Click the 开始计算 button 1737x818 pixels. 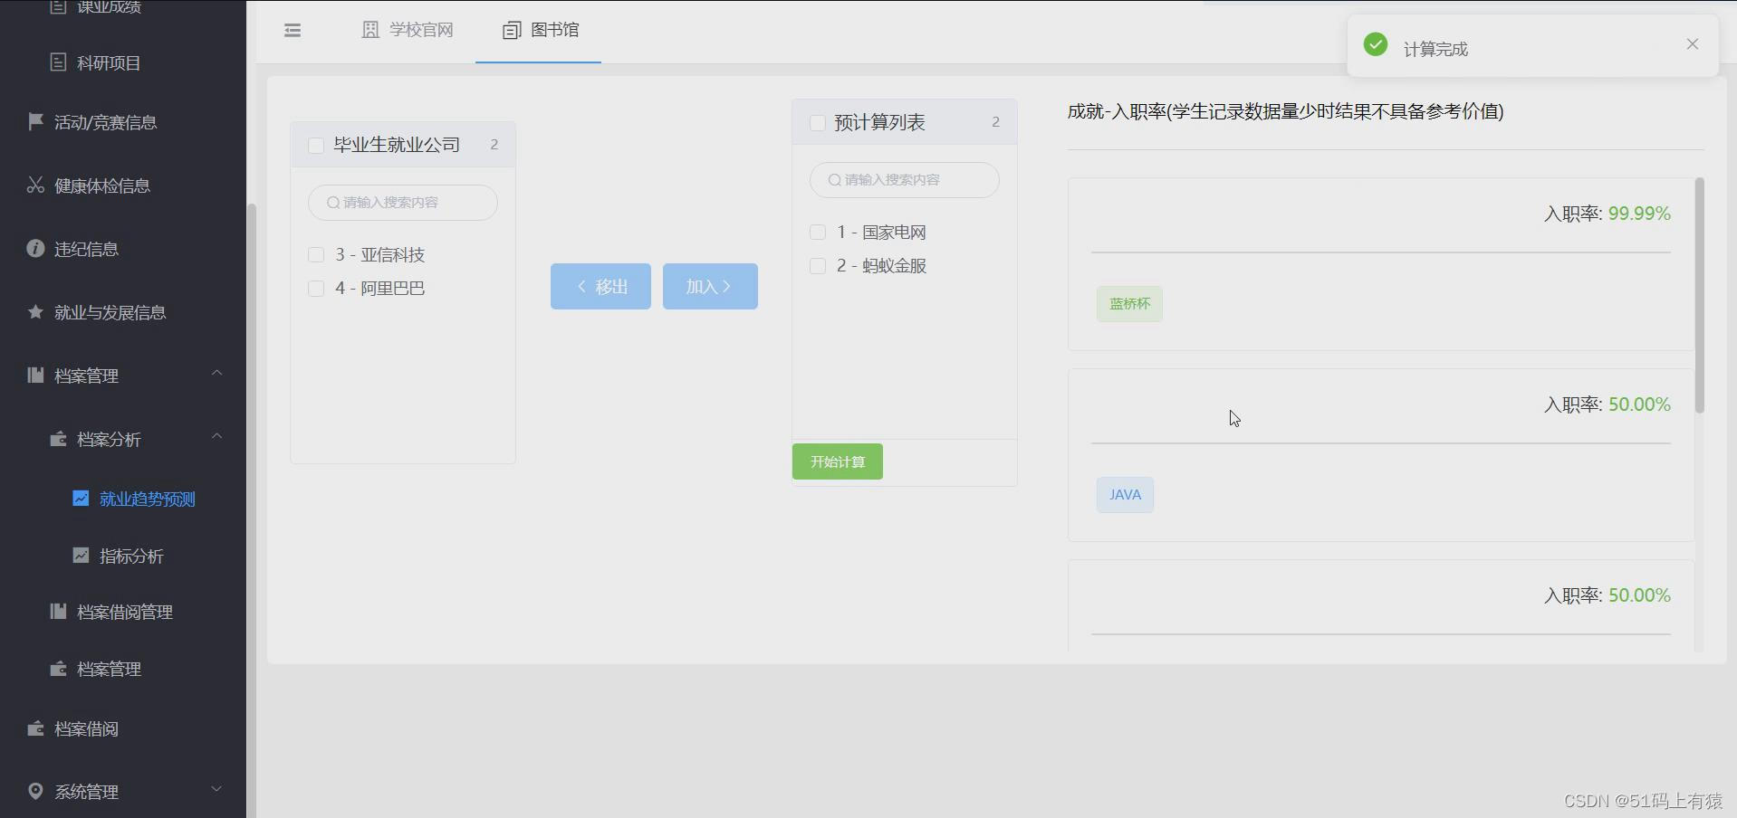coord(836,461)
